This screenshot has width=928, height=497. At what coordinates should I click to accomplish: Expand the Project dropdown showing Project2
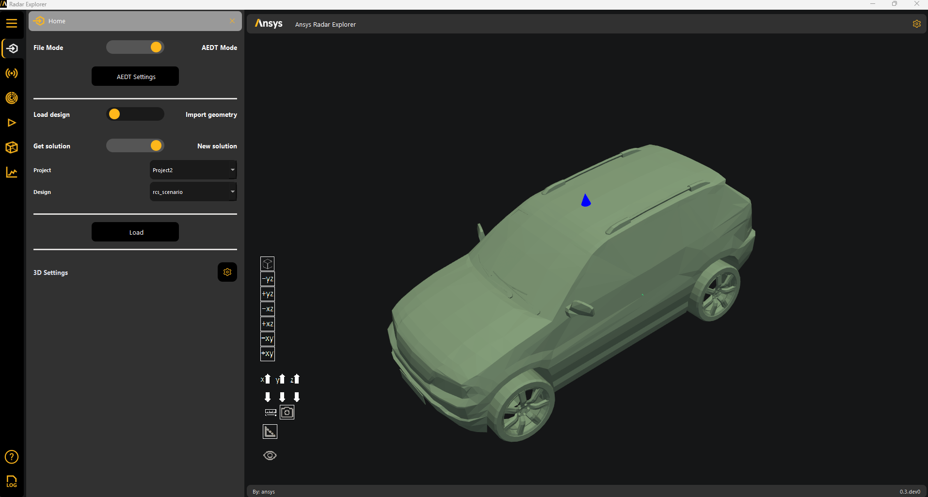point(193,170)
